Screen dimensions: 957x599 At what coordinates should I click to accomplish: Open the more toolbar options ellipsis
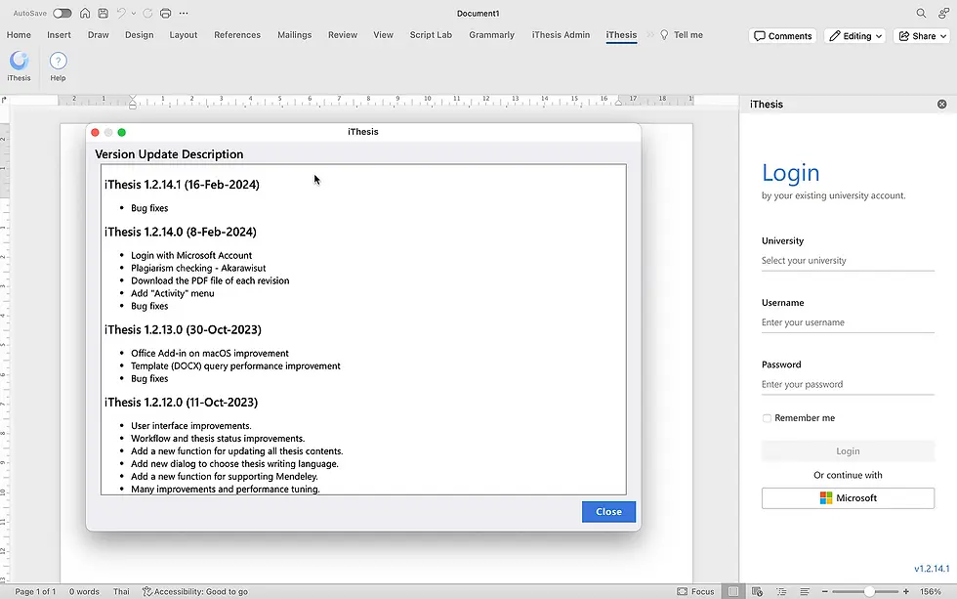[x=184, y=13]
